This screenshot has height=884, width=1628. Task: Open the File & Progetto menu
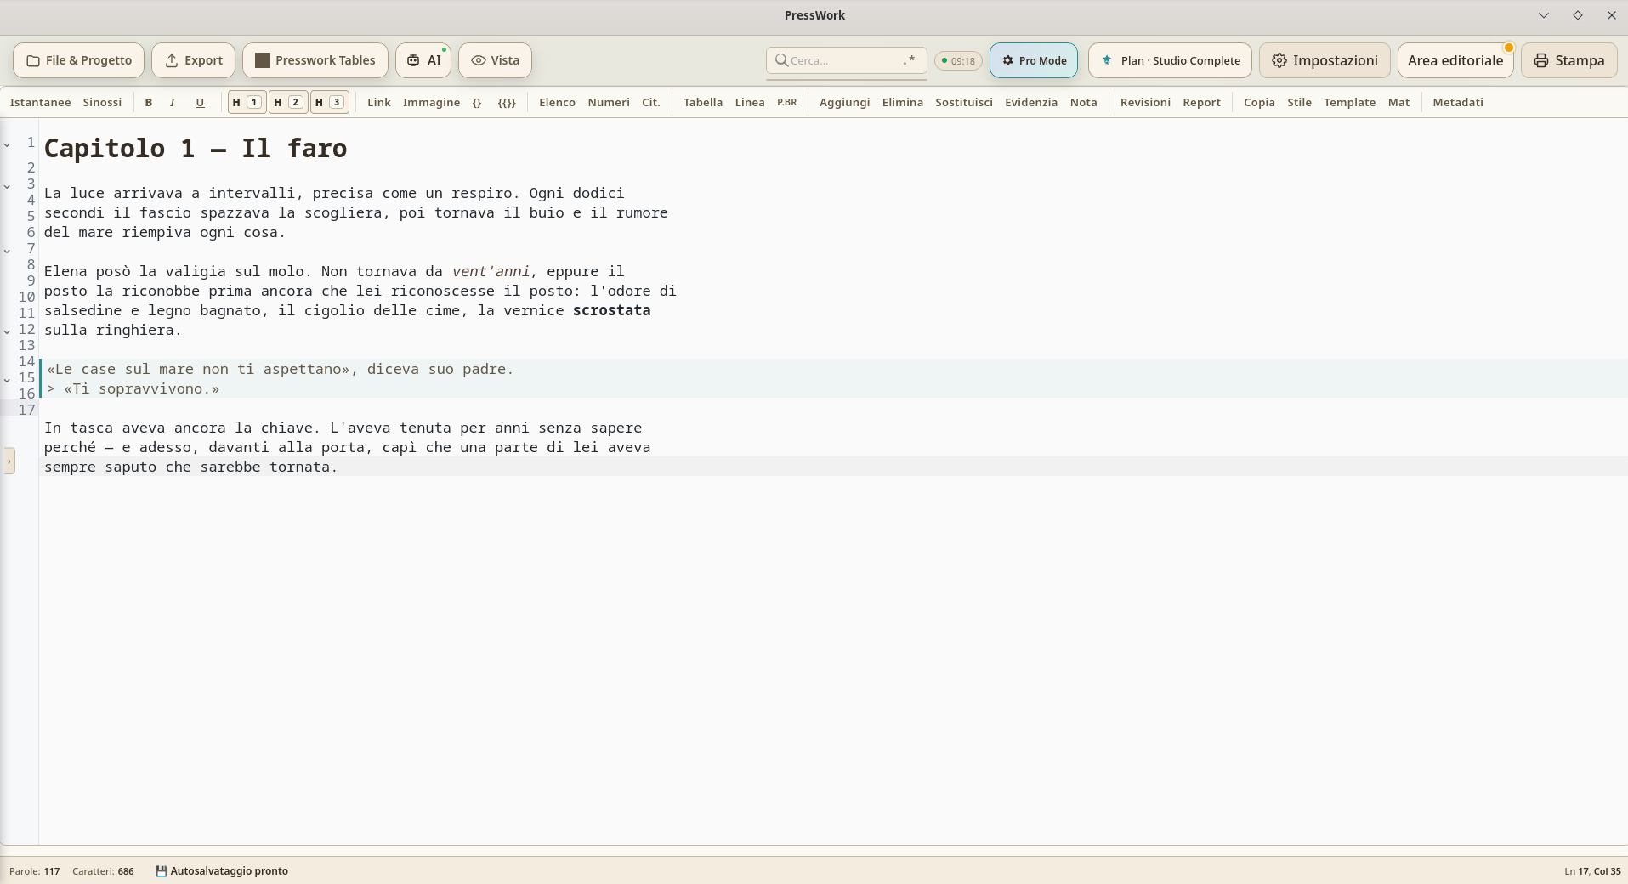[x=79, y=60]
